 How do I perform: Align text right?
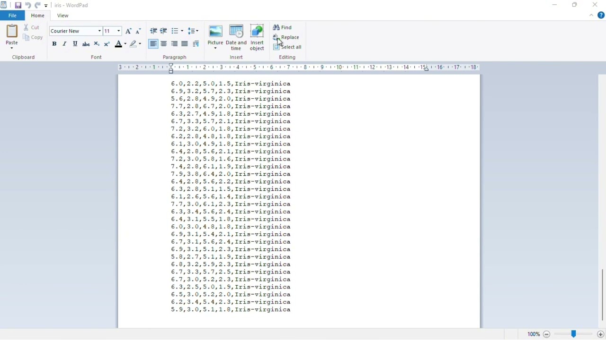click(174, 44)
